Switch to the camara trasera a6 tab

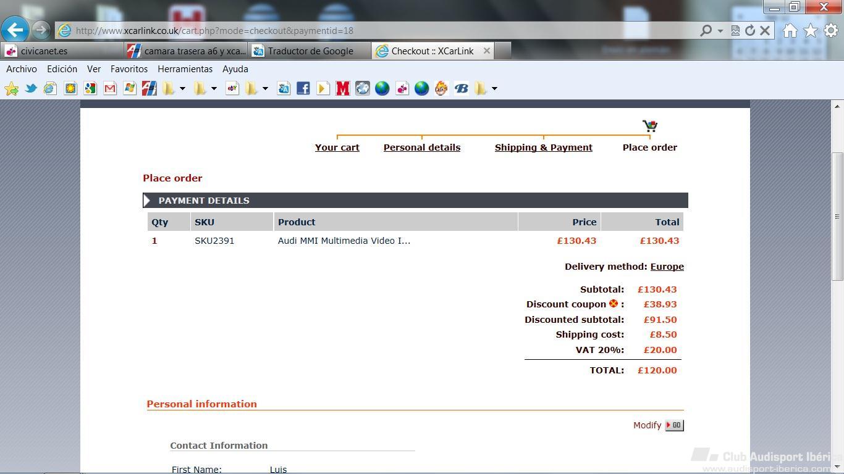coord(186,51)
